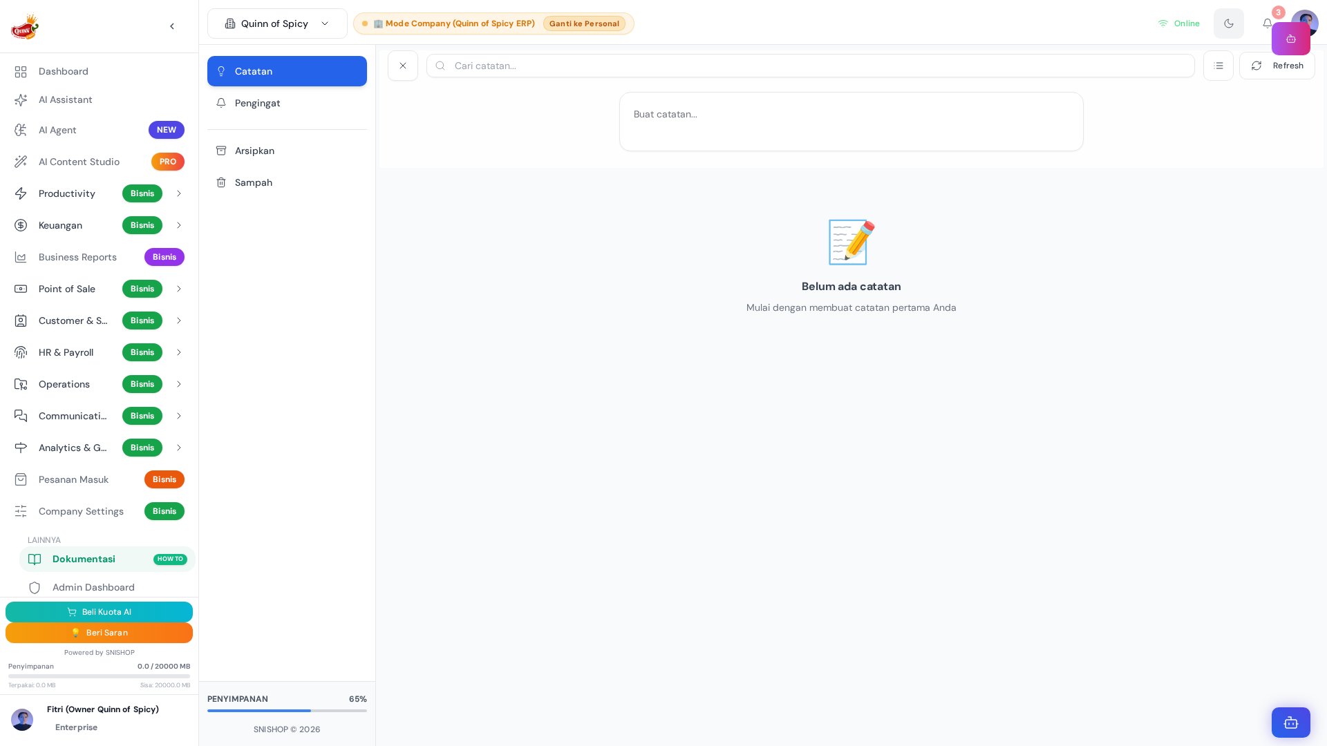The height and width of the screenshot is (746, 1327).
Task: Select the Catatan tab
Action: pyautogui.click(x=287, y=71)
